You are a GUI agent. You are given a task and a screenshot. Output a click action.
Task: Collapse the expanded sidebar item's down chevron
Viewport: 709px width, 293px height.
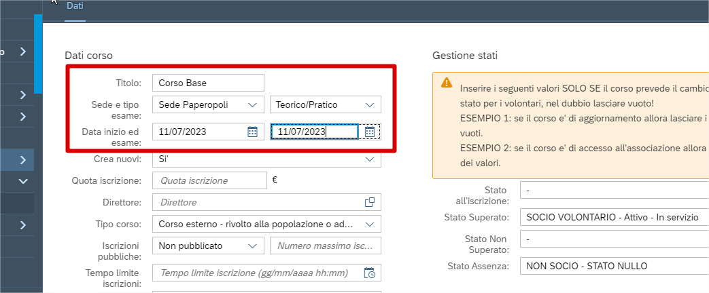click(23, 181)
